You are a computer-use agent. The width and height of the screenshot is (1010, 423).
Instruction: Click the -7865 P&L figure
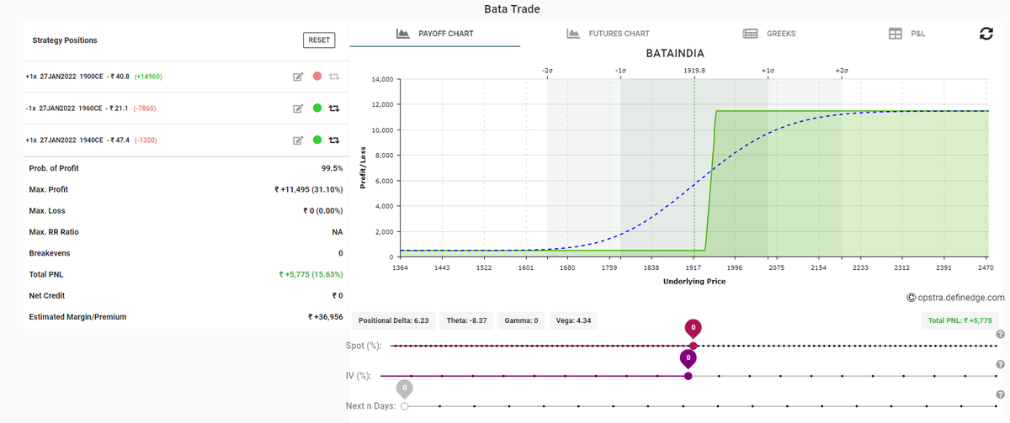pos(146,108)
